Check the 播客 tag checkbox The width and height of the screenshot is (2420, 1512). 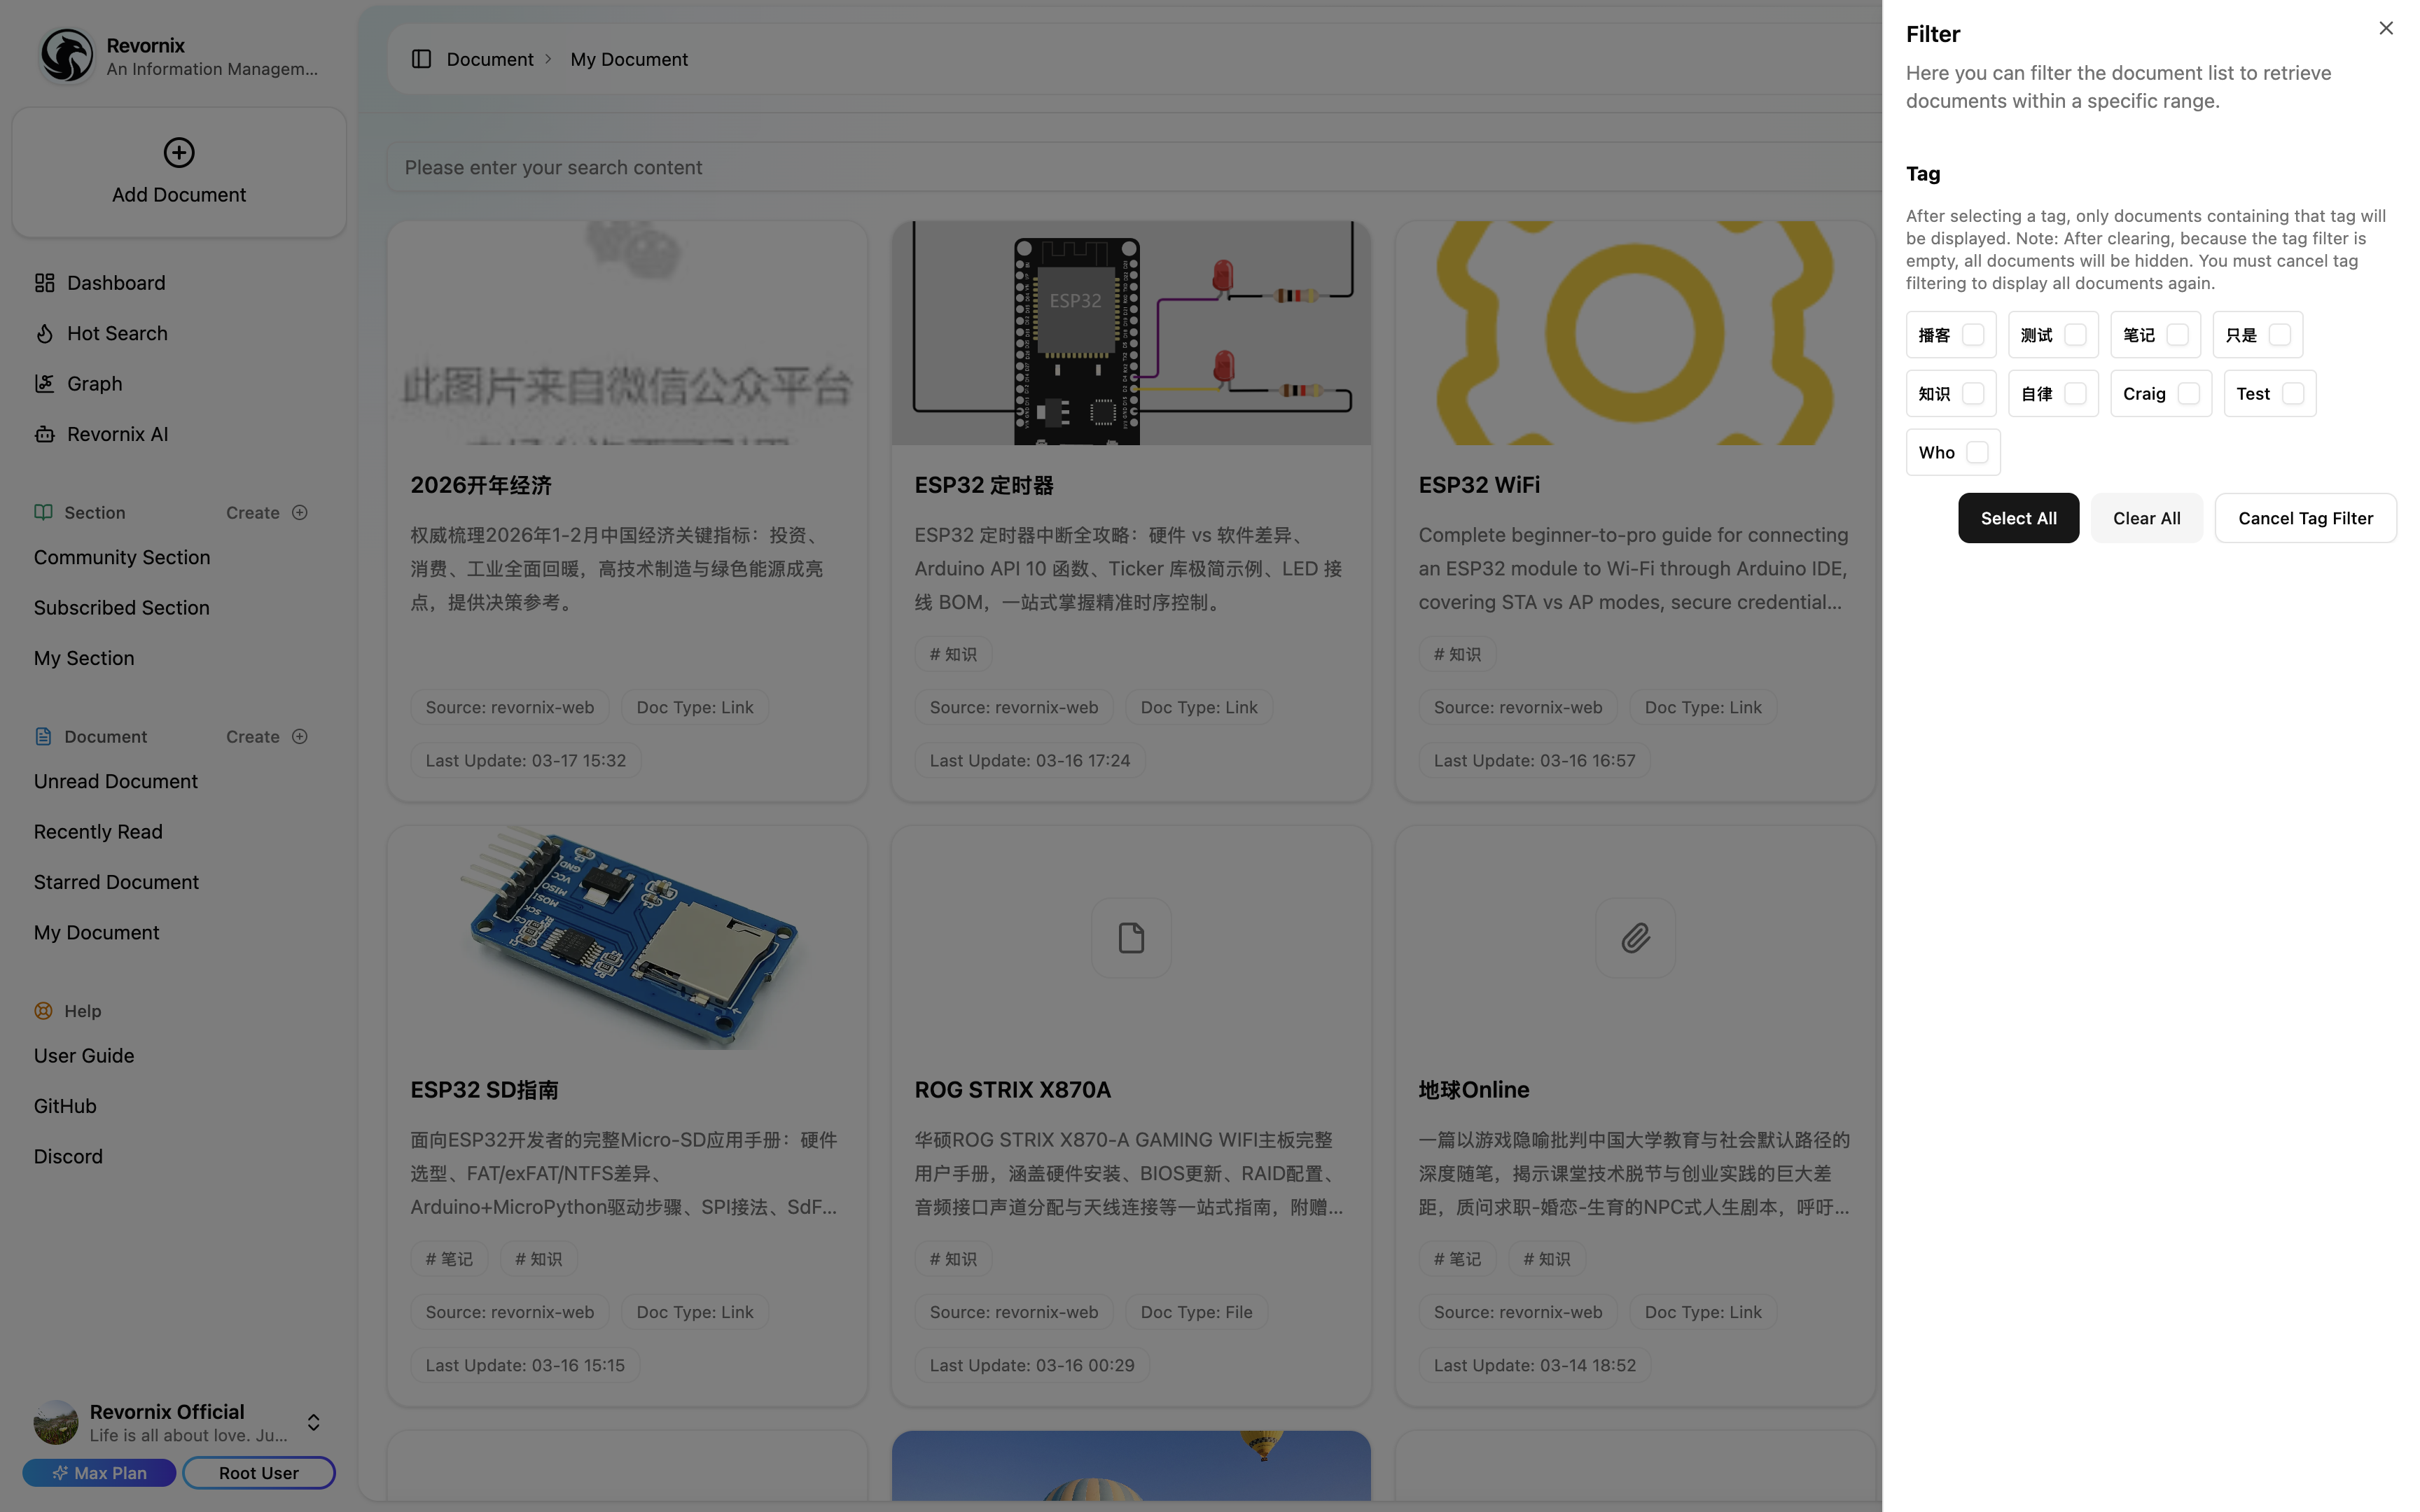[x=1972, y=335]
